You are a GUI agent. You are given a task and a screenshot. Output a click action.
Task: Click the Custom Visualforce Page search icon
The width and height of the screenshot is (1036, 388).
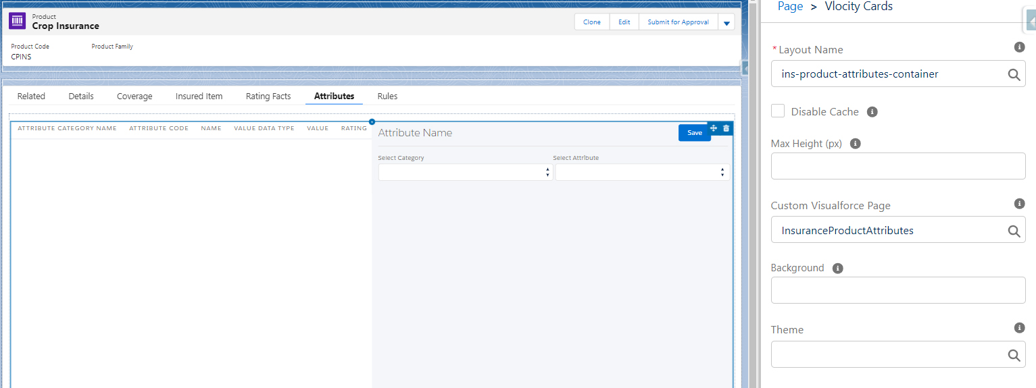click(1014, 231)
